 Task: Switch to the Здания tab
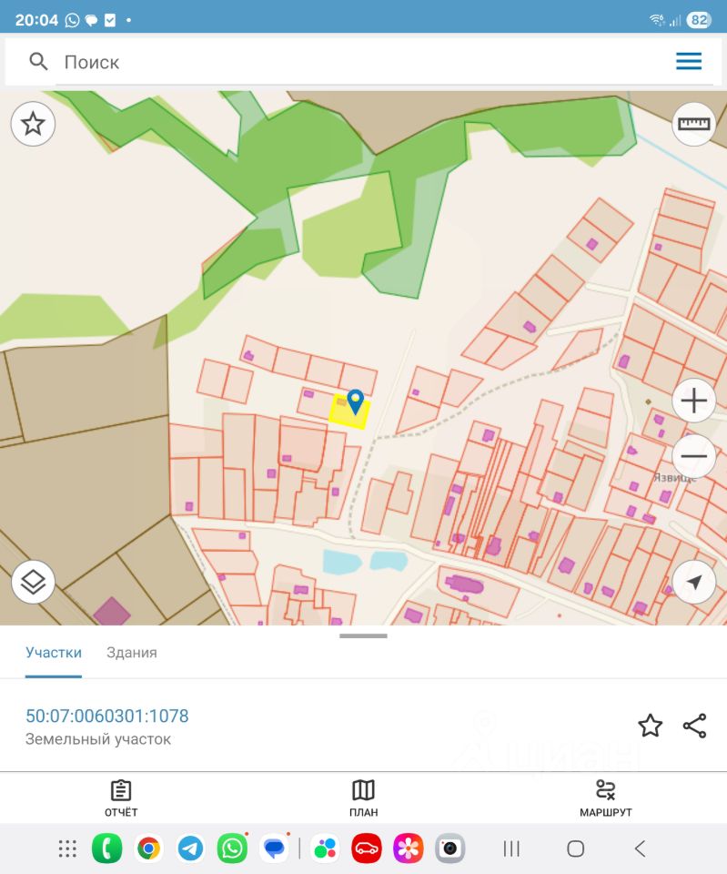coord(132,652)
